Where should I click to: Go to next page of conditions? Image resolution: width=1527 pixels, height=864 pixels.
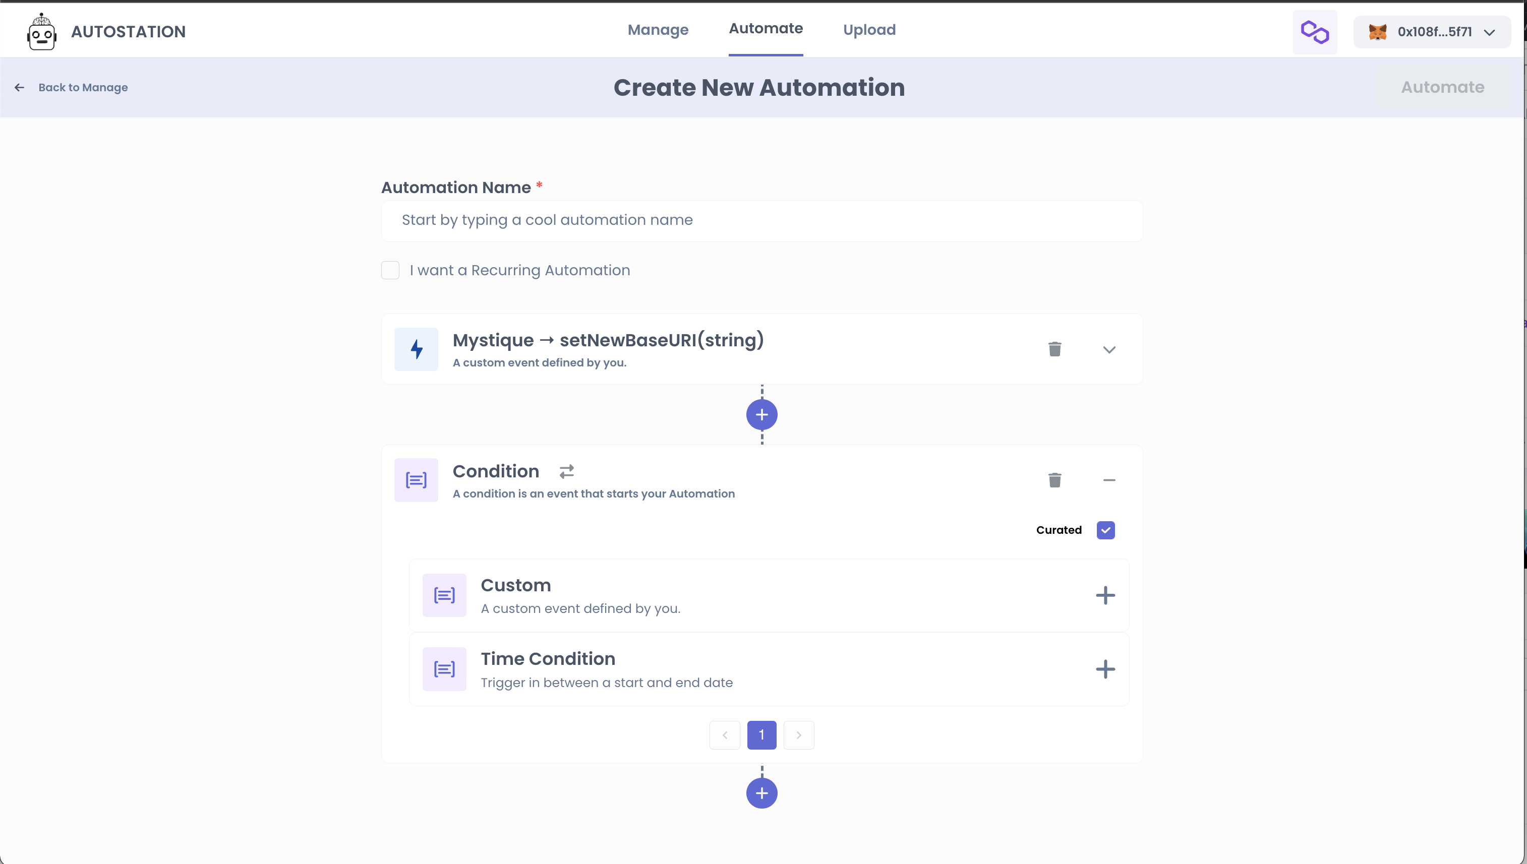point(799,735)
